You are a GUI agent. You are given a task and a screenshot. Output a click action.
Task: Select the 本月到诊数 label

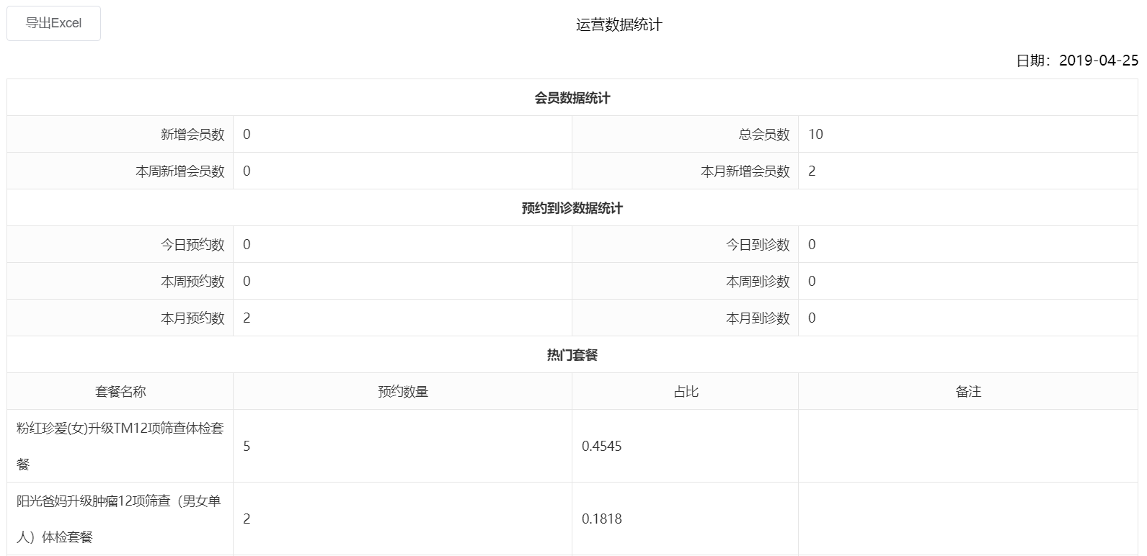[x=758, y=318]
